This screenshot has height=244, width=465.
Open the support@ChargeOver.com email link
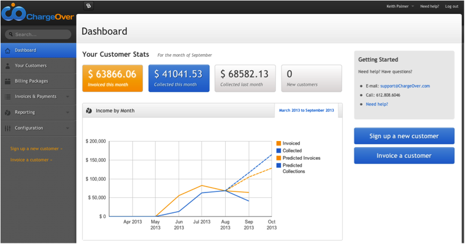405,86
